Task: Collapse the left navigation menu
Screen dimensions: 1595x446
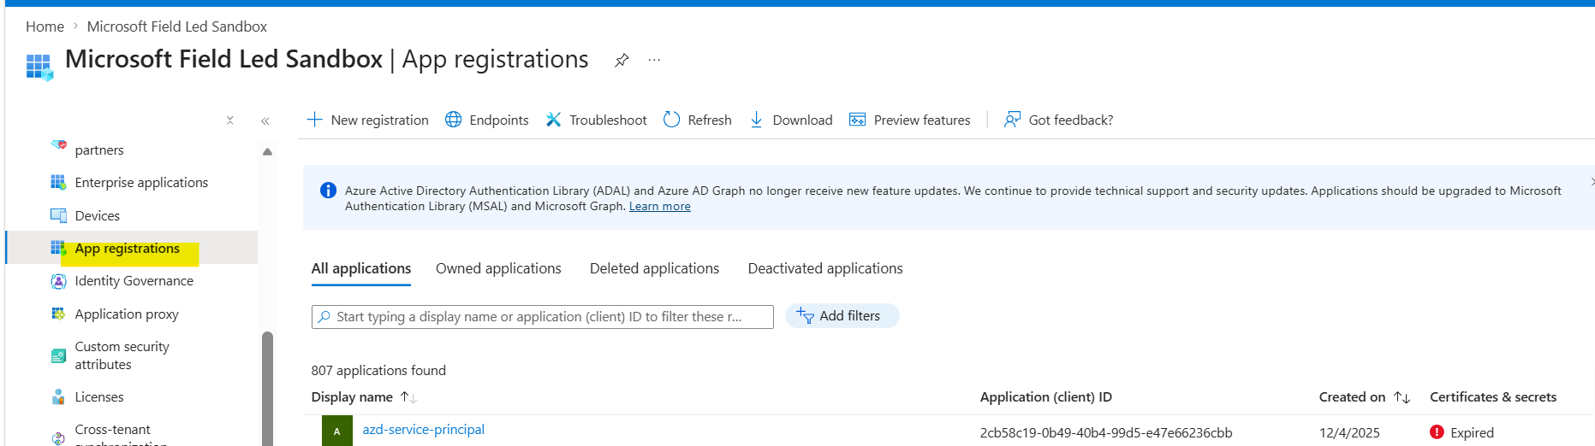Action: pos(265,120)
